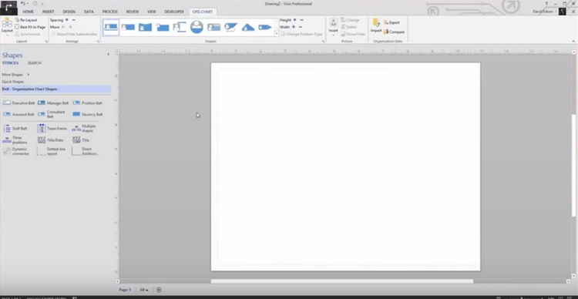Open the Insert picture dropdown

coord(333,27)
